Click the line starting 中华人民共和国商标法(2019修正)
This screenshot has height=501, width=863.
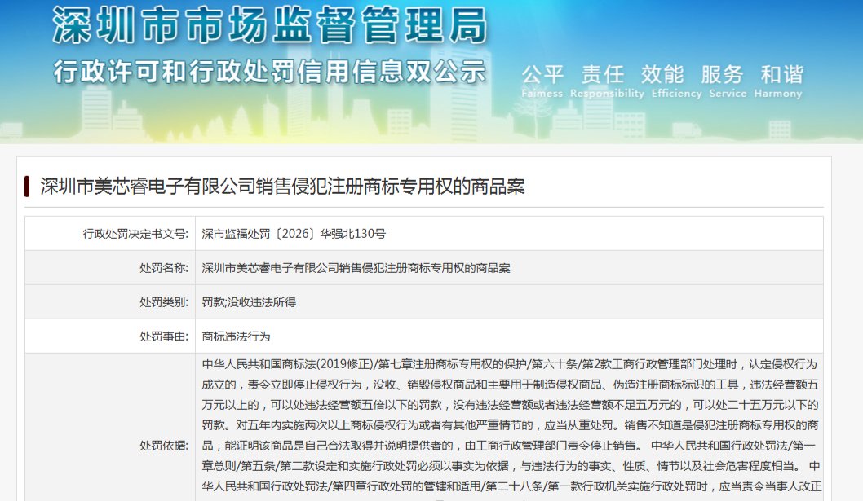tap(509, 364)
